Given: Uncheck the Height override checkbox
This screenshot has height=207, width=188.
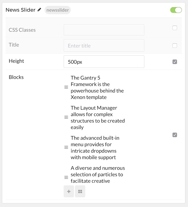Looking at the screenshot, I should click(x=175, y=62).
